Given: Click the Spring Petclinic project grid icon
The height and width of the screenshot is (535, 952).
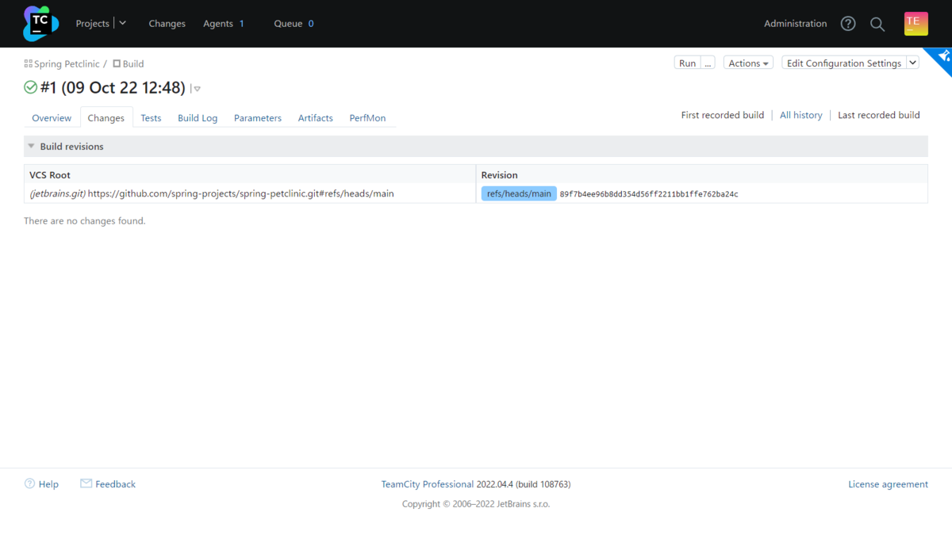Looking at the screenshot, I should tap(29, 63).
